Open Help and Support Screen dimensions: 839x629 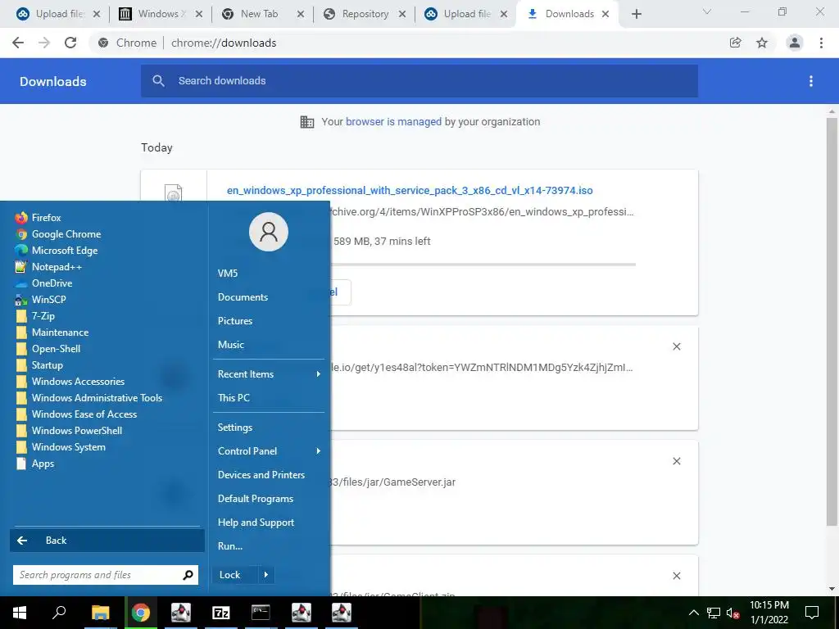click(x=256, y=523)
